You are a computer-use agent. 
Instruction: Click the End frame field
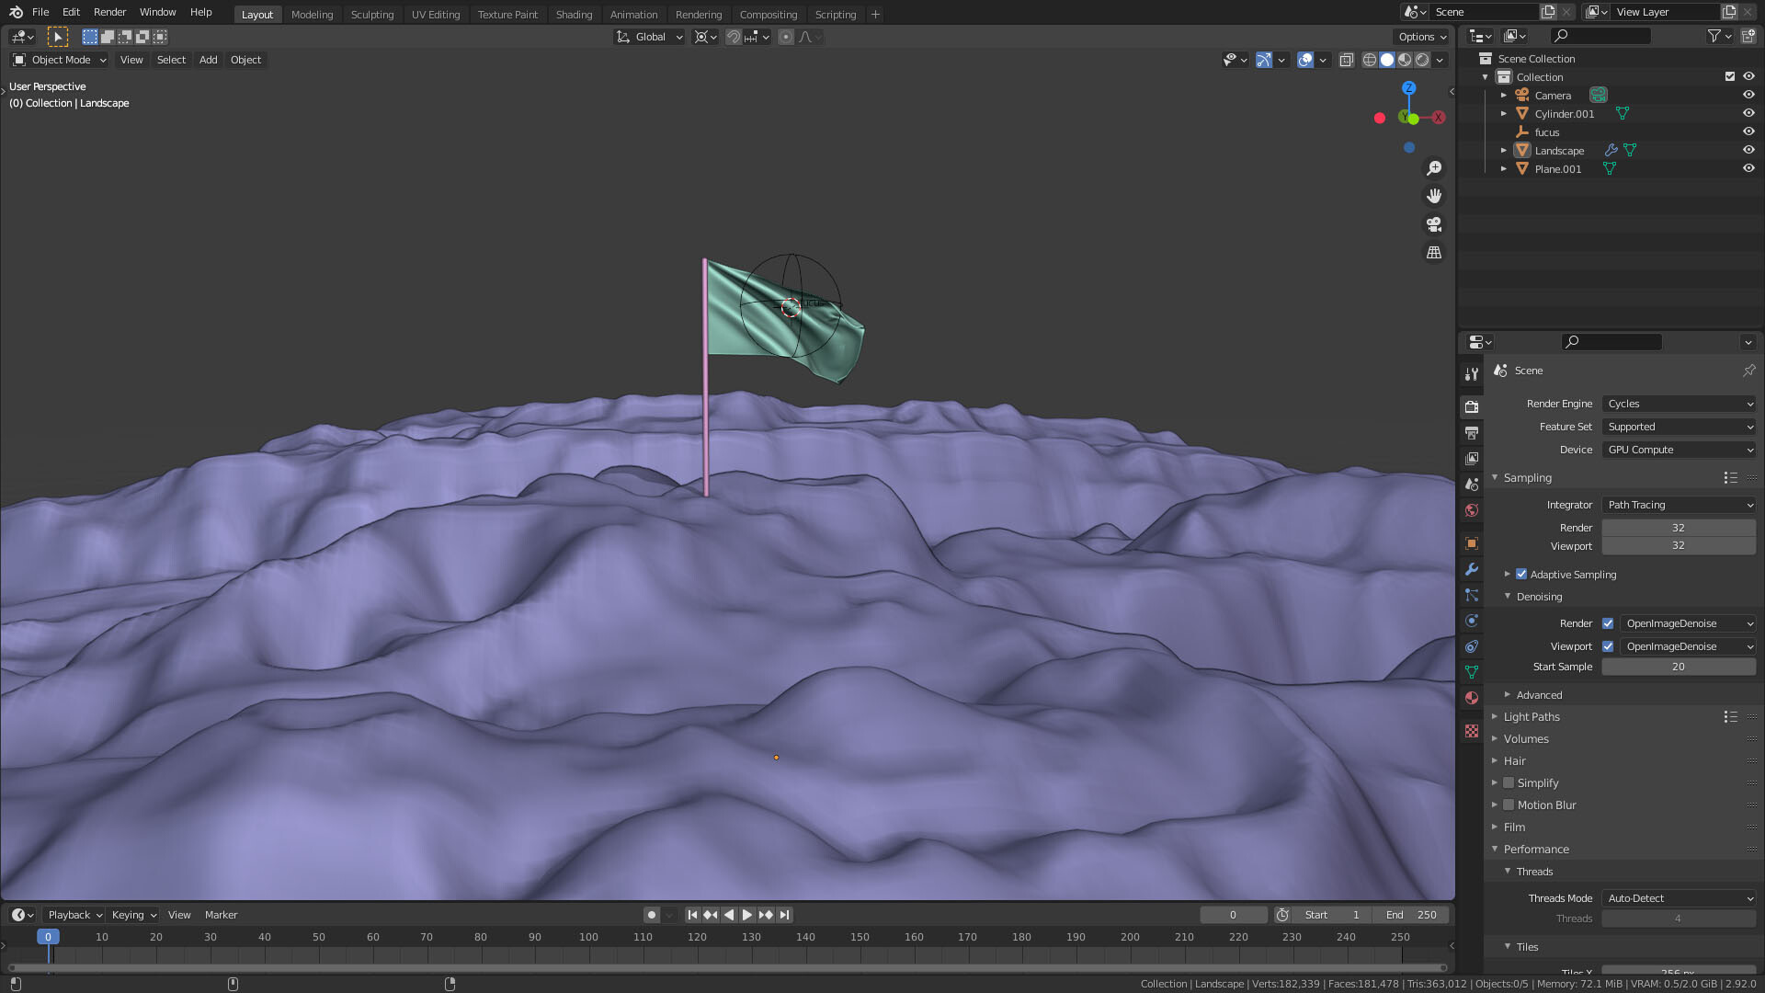[x=1411, y=915]
